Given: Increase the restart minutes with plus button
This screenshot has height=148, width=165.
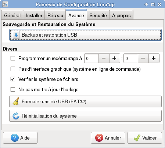Looking at the screenshot, I should tap(154, 58).
